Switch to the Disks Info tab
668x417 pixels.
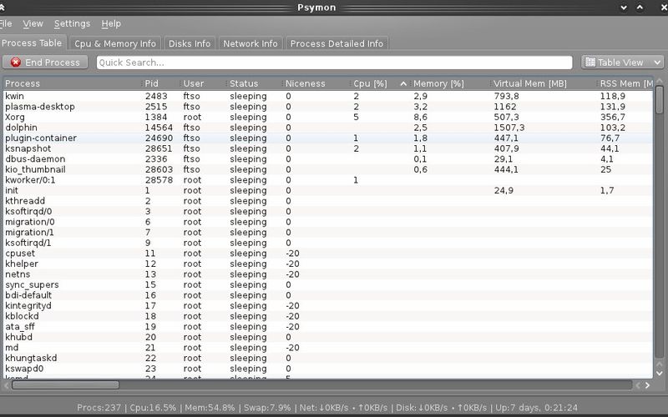pos(190,43)
